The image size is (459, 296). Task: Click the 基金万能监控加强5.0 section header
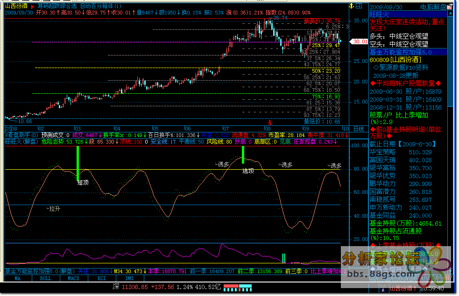tap(408, 52)
